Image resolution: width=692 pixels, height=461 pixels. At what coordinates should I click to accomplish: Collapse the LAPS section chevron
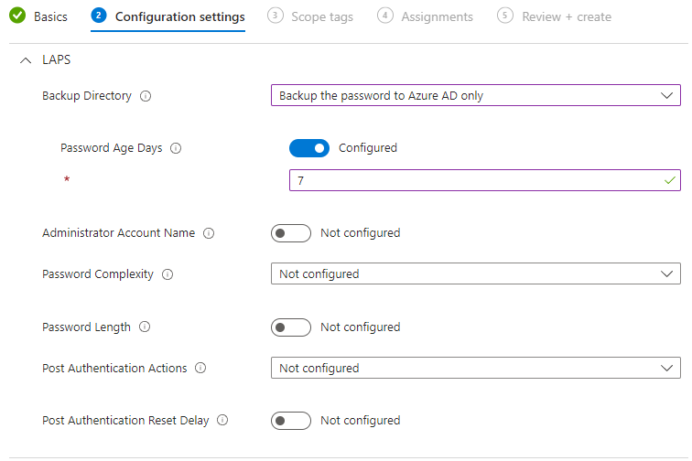[26, 60]
